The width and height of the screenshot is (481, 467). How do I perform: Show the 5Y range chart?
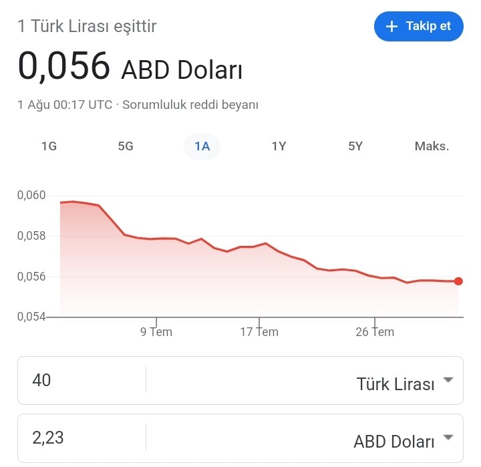click(x=355, y=146)
